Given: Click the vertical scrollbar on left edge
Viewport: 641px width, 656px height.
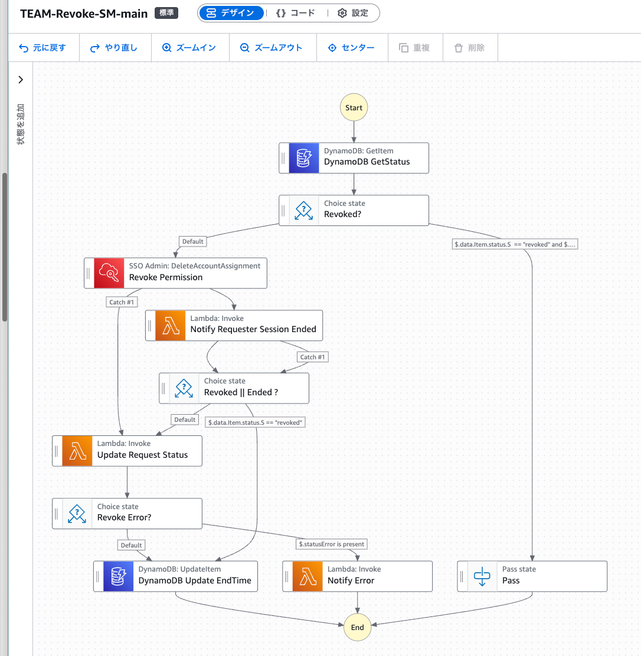Looking at the screenshot, I should [5, 248].
